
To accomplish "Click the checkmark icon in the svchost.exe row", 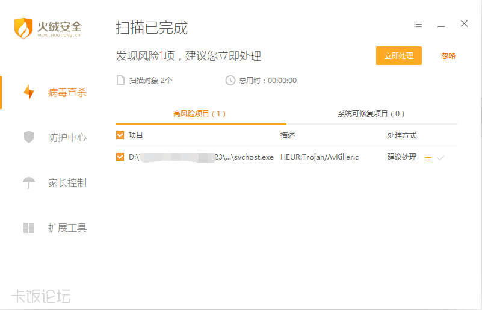I will [x=440, y=157].
